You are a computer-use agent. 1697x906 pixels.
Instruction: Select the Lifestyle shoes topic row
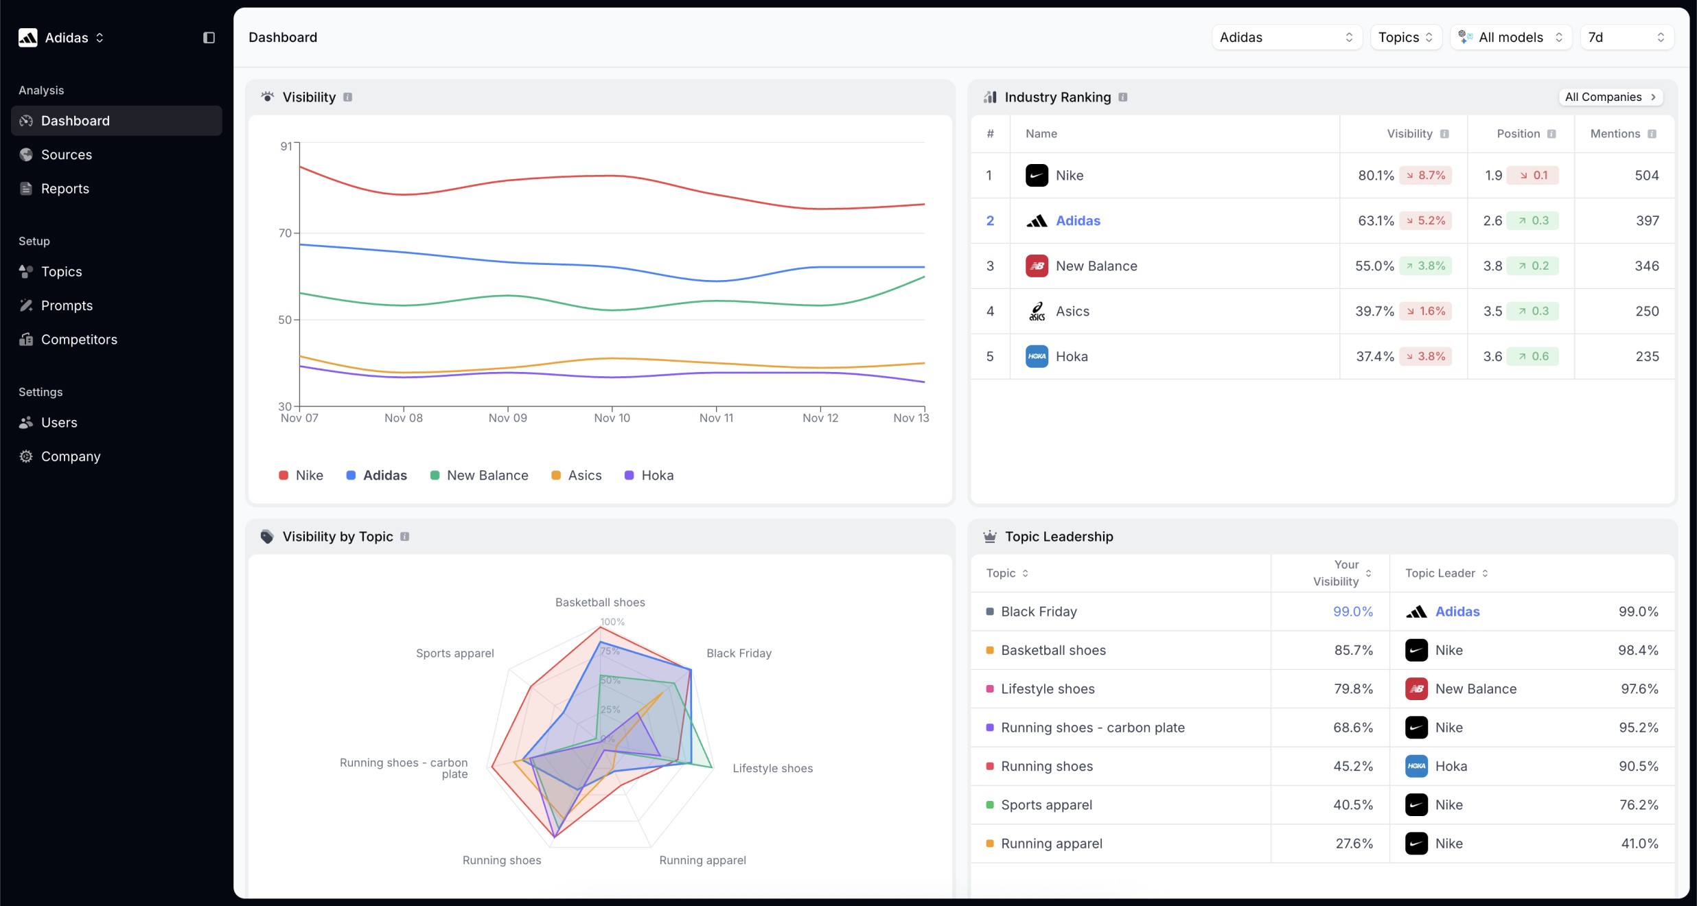click(1323, 689)
